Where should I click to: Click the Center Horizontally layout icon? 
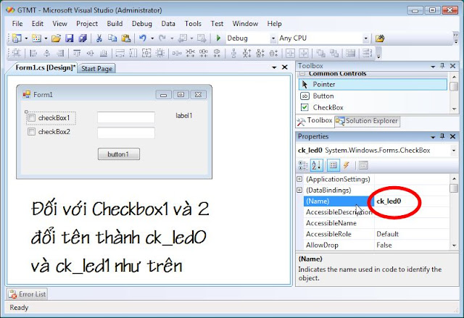point(290,53)
